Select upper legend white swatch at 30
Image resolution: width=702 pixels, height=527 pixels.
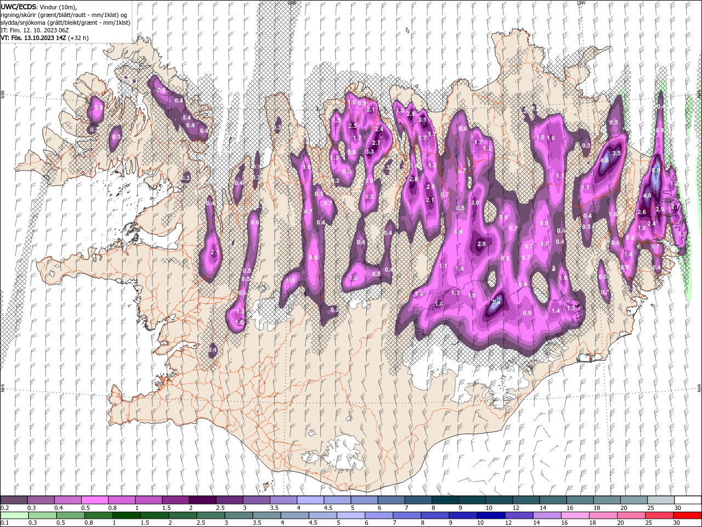(687, 500)
